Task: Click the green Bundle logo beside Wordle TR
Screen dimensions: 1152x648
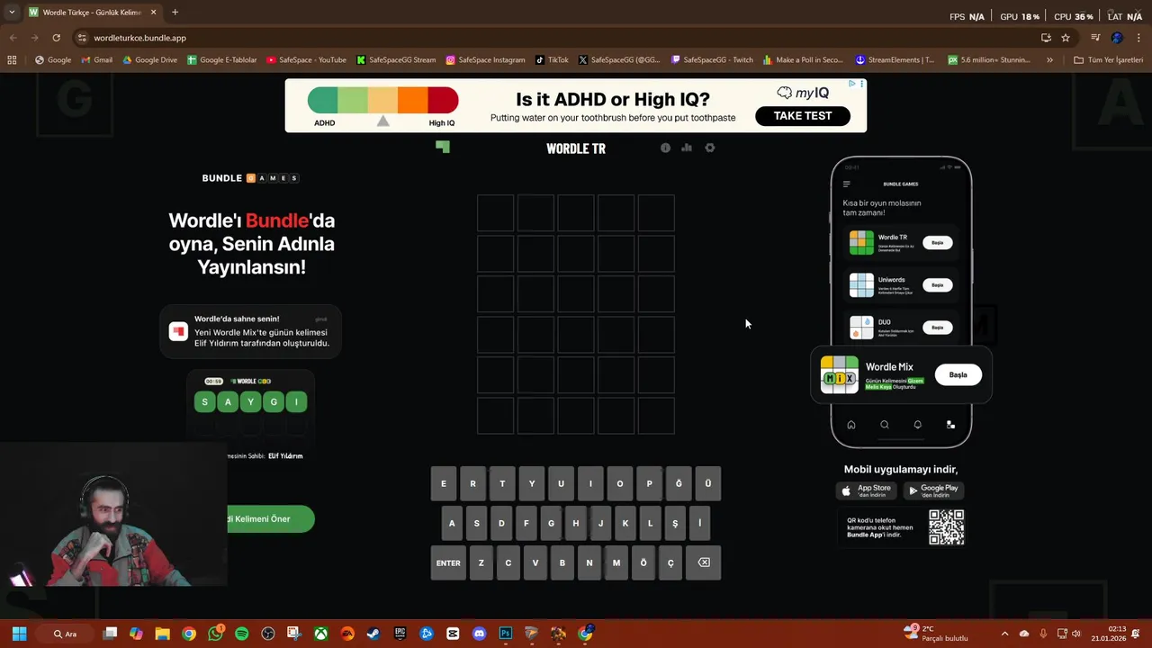Action: coord(442,147)
